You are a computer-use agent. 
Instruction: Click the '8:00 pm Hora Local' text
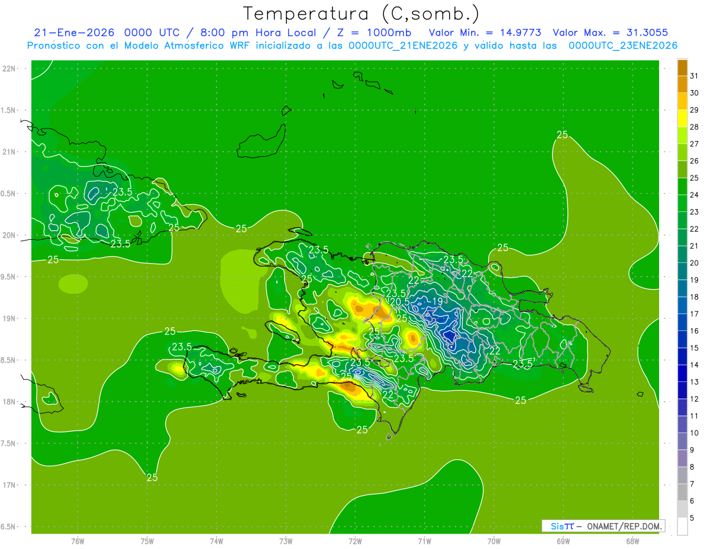[257, 33]
